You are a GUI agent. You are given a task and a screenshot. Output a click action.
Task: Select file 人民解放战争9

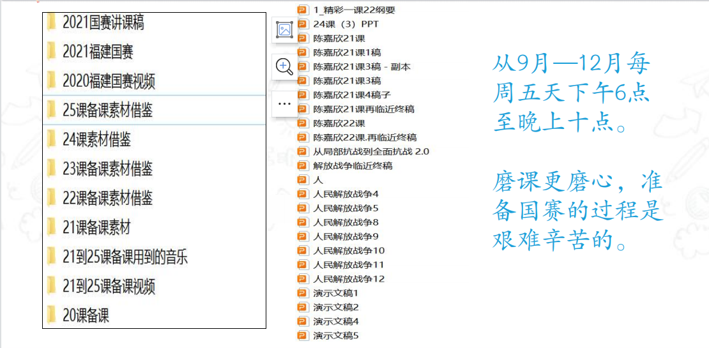click(x=346, y=236)
